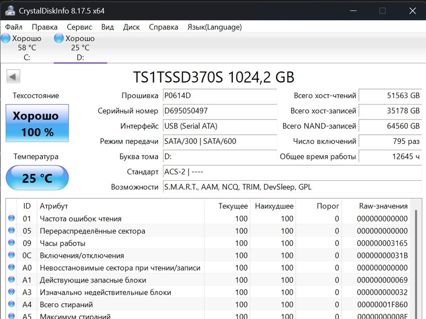Click total host writes value 35178 GB
426x319 pixels.
point(390,110)
